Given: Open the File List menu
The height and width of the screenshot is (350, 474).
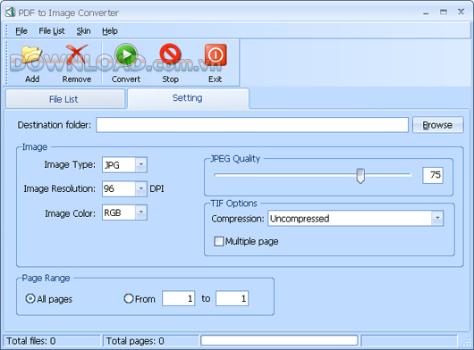Looking at the screenshot, I should pyautogui.click(x=52, y=30).
